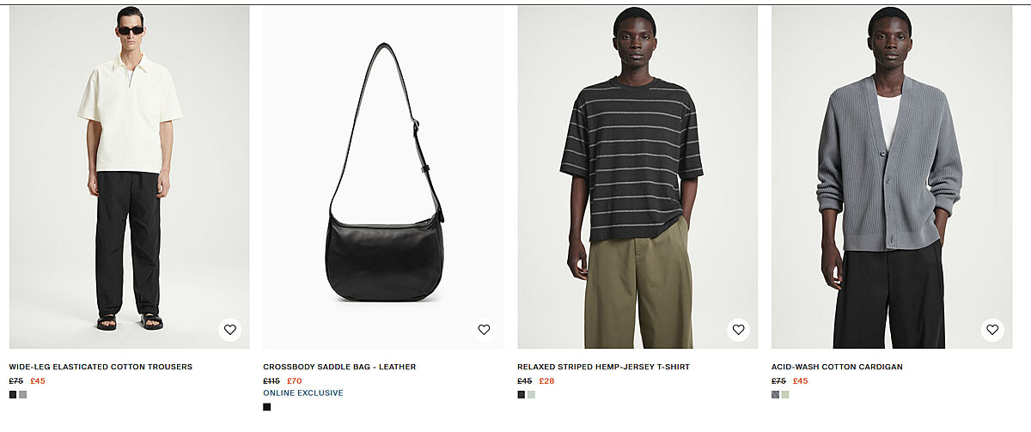1031x432 pixels.
Task: Select grey swatch for cotton cardigan
Action: [x=776, y=394]
